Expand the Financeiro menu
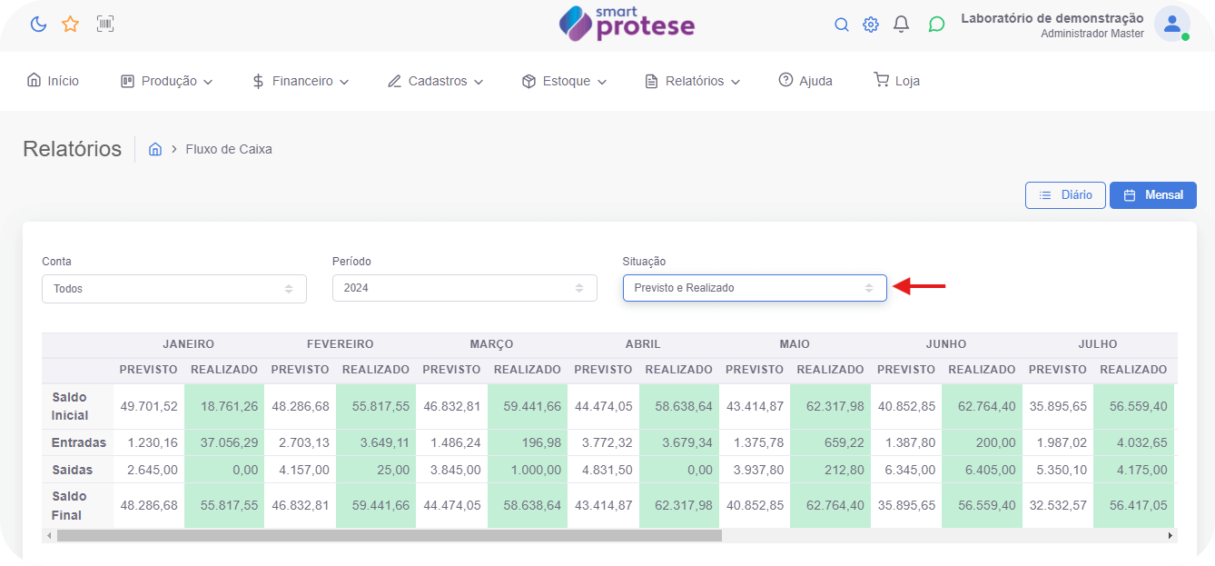The height and width of the screenshot is (566, 1215). tap(301, 81)
